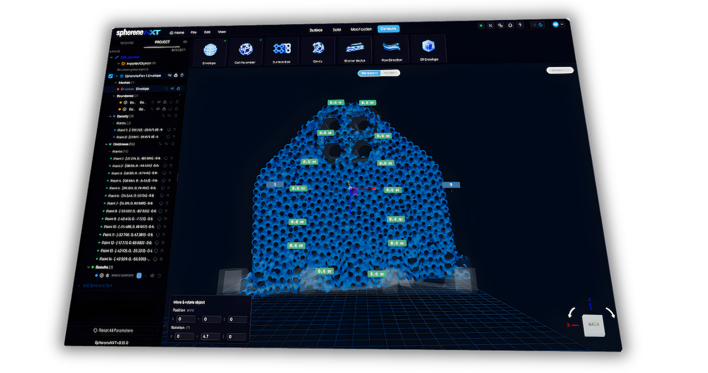
Task: Rotate view with the left curved arrow
Action: [x=572, y=313]
